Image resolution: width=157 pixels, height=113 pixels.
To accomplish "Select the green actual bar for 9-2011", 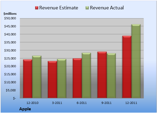I will coord(111,76).
